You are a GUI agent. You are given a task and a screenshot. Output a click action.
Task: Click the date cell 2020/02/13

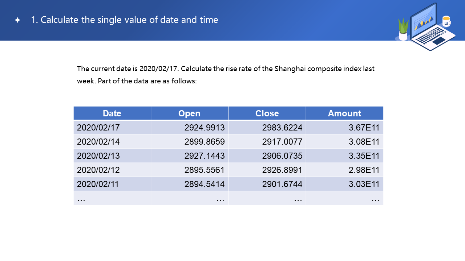coord(112,156)
